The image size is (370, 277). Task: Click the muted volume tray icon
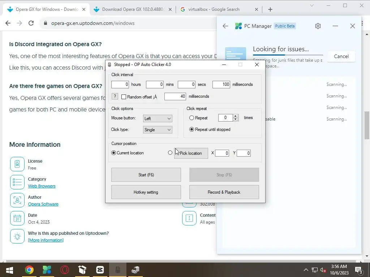[x=323, y=270]
